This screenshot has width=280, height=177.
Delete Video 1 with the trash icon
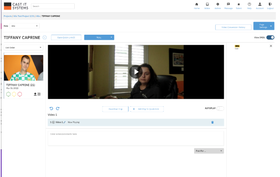pyautogui.click(x=213, y=122)
